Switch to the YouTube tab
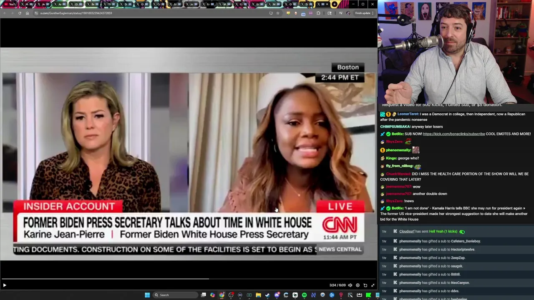The image size is (534, 300). coord(9,4)
